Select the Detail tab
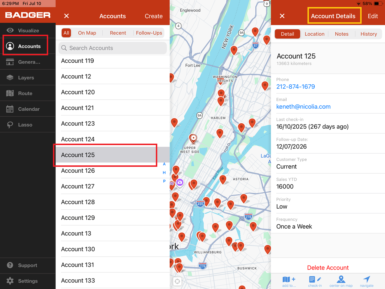Viewport: 385px width, 289px height. [287, 34]
